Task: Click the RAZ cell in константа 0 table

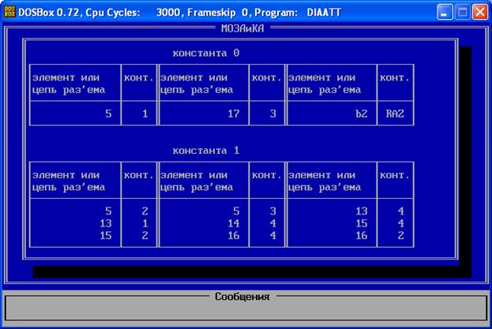Action: 395,114
